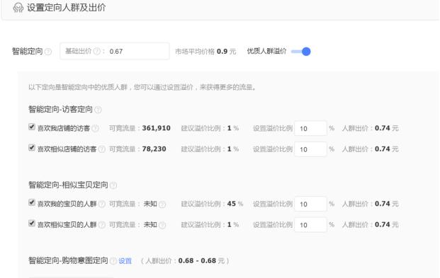
Task: Click 人群出价 0.74 元 in 喜欢我店铺的访客 row
Action: [x=370, y=128]
